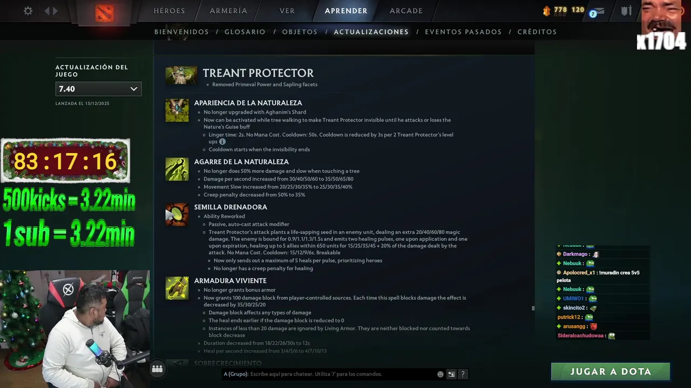The width and height of the screenshot is (691, 388).
Task: Open the settings gear icon
Action: [x=28, y=11]
